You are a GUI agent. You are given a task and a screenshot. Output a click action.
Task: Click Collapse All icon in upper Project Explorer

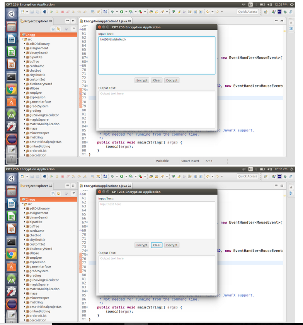click(x=53, y=29)
